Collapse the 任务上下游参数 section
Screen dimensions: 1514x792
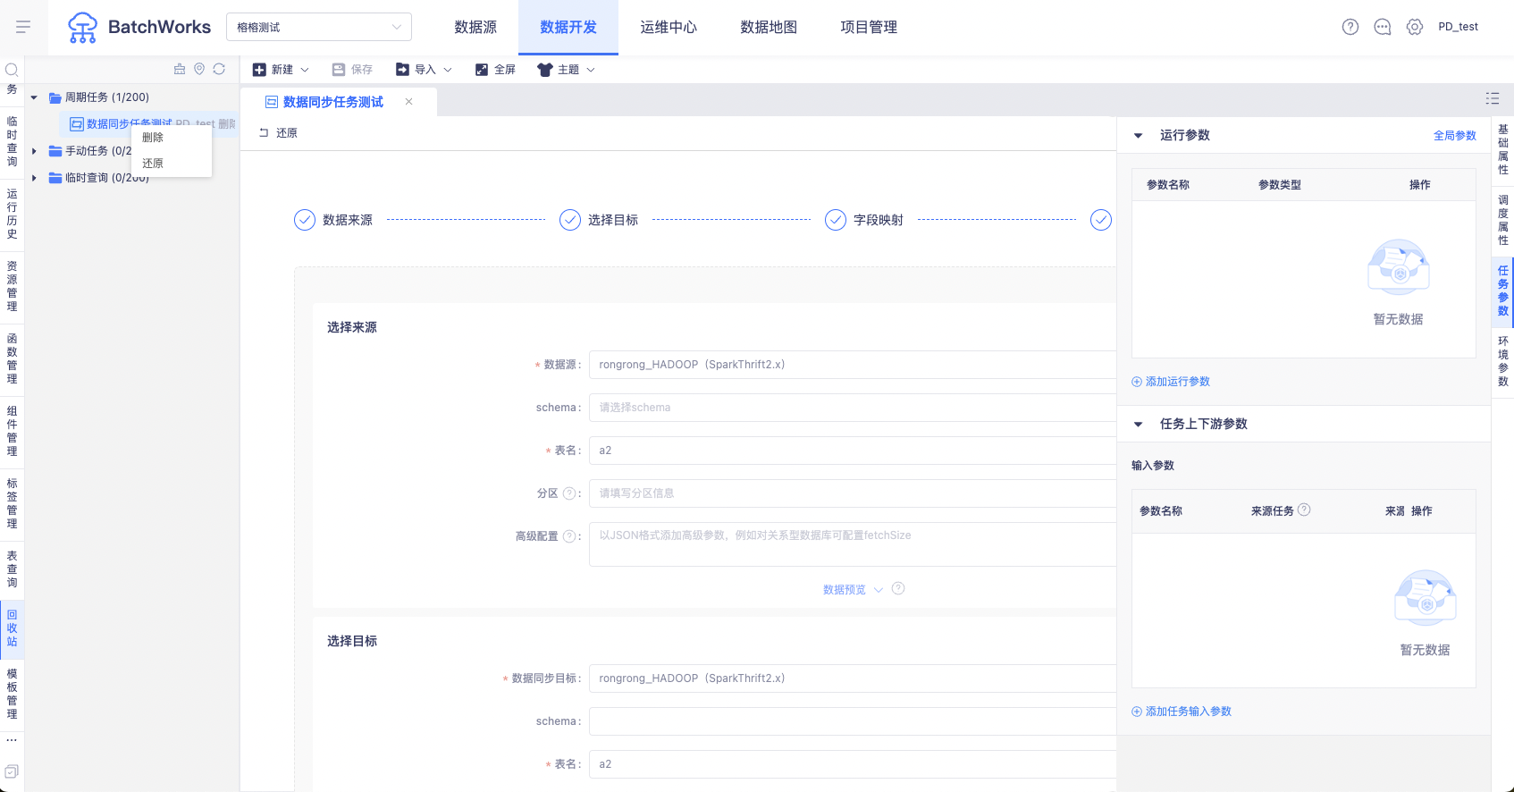(1139, 425)
